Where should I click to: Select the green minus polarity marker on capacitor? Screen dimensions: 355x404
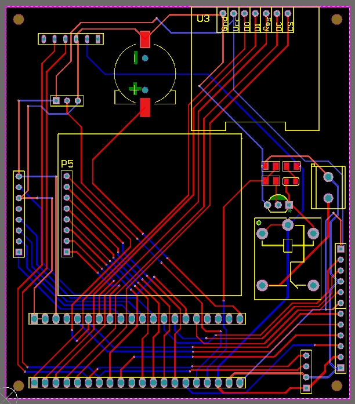(136, 57)
